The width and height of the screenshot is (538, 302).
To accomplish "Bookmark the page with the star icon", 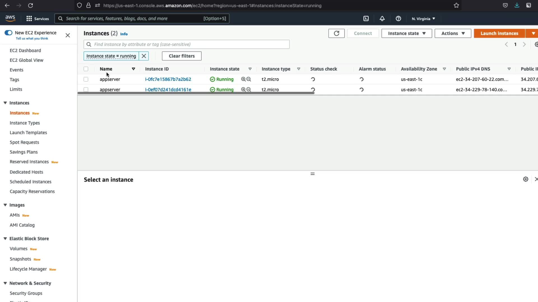I will 456,5.
